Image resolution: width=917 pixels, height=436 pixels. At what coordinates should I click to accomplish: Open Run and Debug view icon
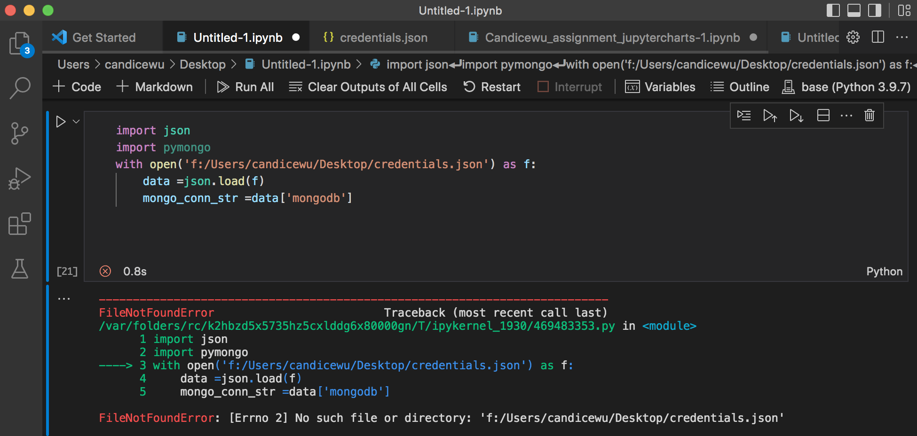20,179
